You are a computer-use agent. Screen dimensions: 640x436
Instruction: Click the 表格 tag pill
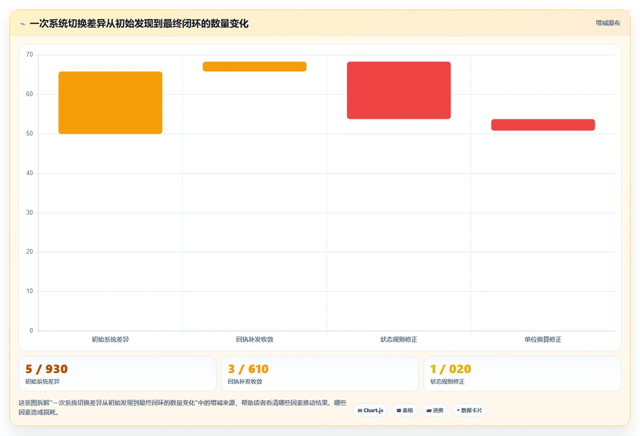click(x=404, y=410)
